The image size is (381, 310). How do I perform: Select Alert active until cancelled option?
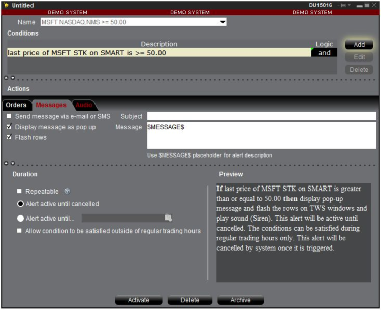click(x=20, y=204)
